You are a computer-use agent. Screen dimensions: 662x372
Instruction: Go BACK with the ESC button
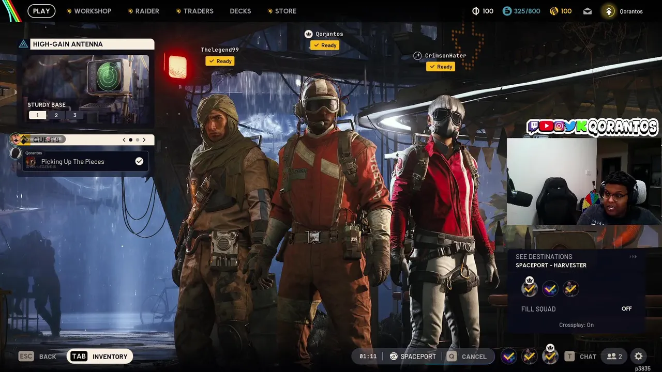[37, 357]
